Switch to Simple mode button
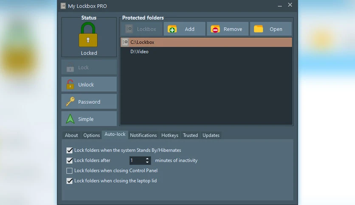This screenshot has width=355, height=205. (x=89, y=119)
